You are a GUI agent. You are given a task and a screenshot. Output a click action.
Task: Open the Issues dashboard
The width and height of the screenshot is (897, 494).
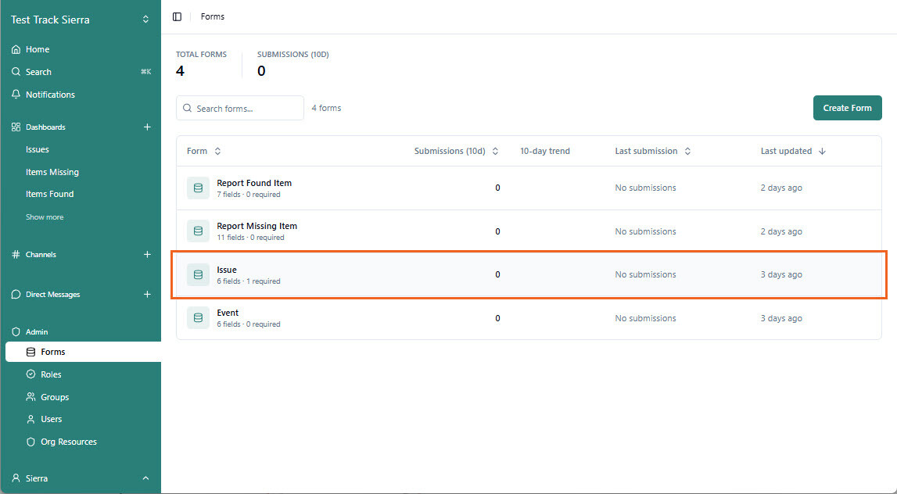click(38, 149)
